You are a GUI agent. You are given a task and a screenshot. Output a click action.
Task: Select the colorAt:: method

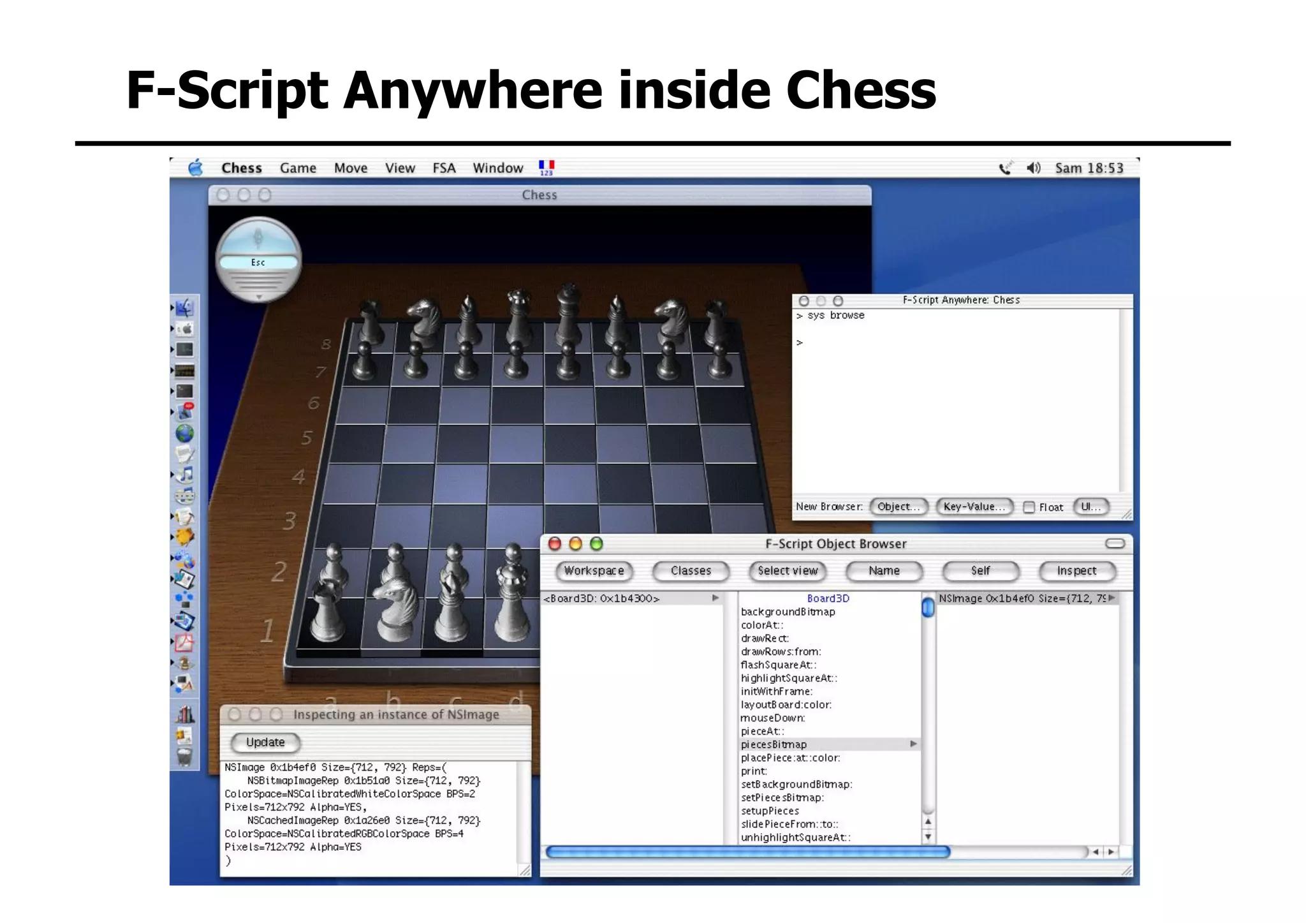762,625
